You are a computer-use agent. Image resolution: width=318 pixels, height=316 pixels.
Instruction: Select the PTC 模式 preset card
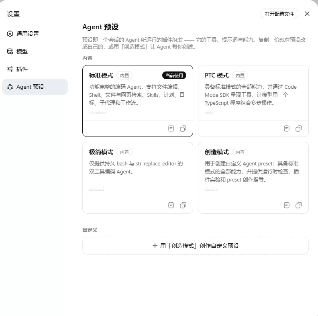click(x=253, y=101)
